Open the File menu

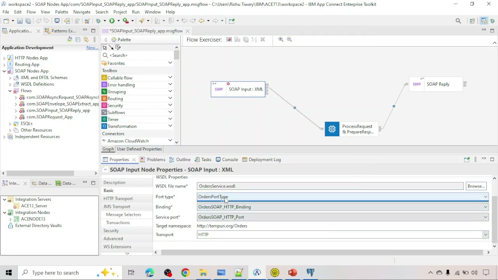tap(6, 12)
